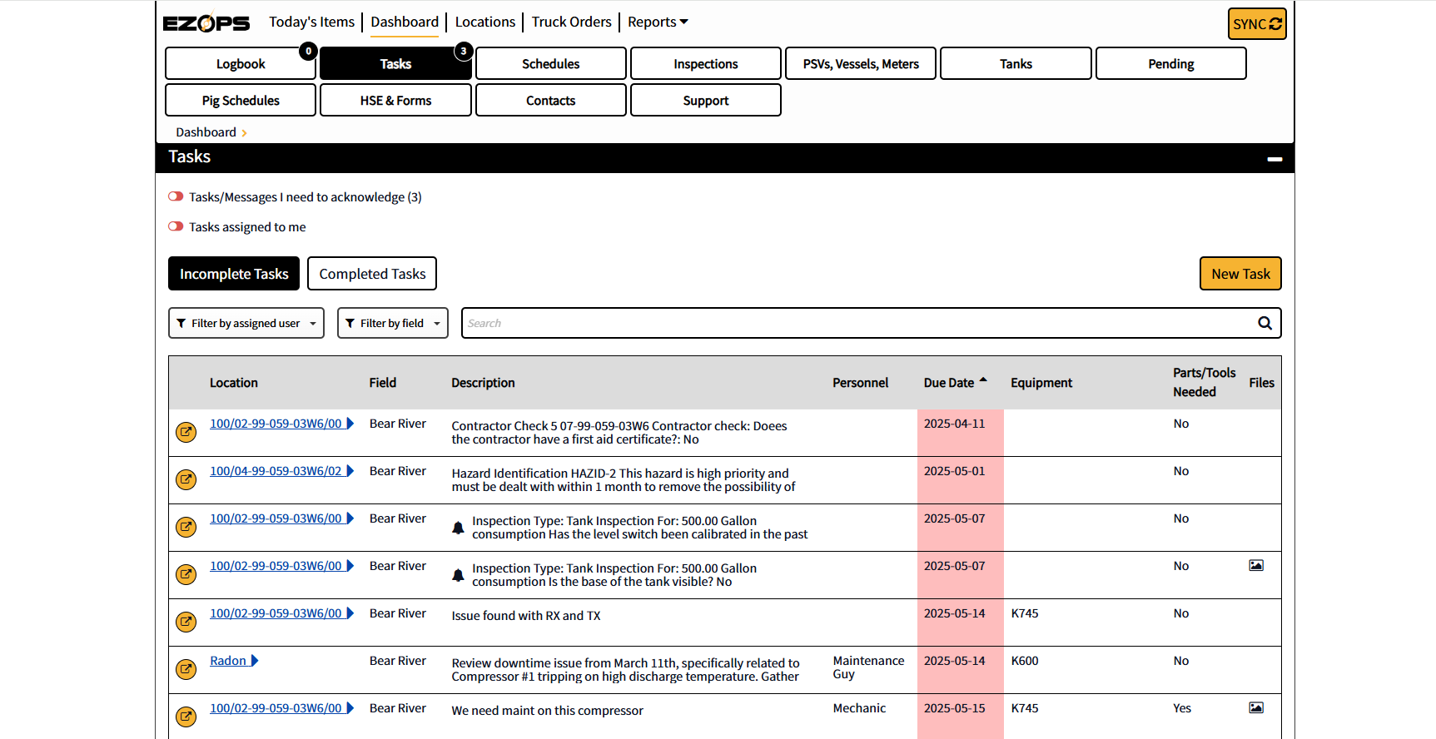This screenshot has width=1436, height=739.
Task: Open the Contacts section
Action: 551,101
